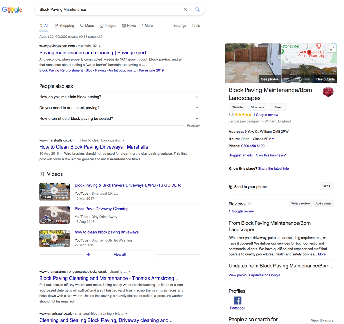Open See photos image
344x324 pixels.
pos(253,63)
